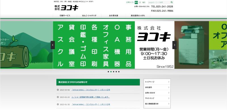Viewport: 227px width, 110px height.
Task: Select the 大 text size option
Action: pos(140,3)
